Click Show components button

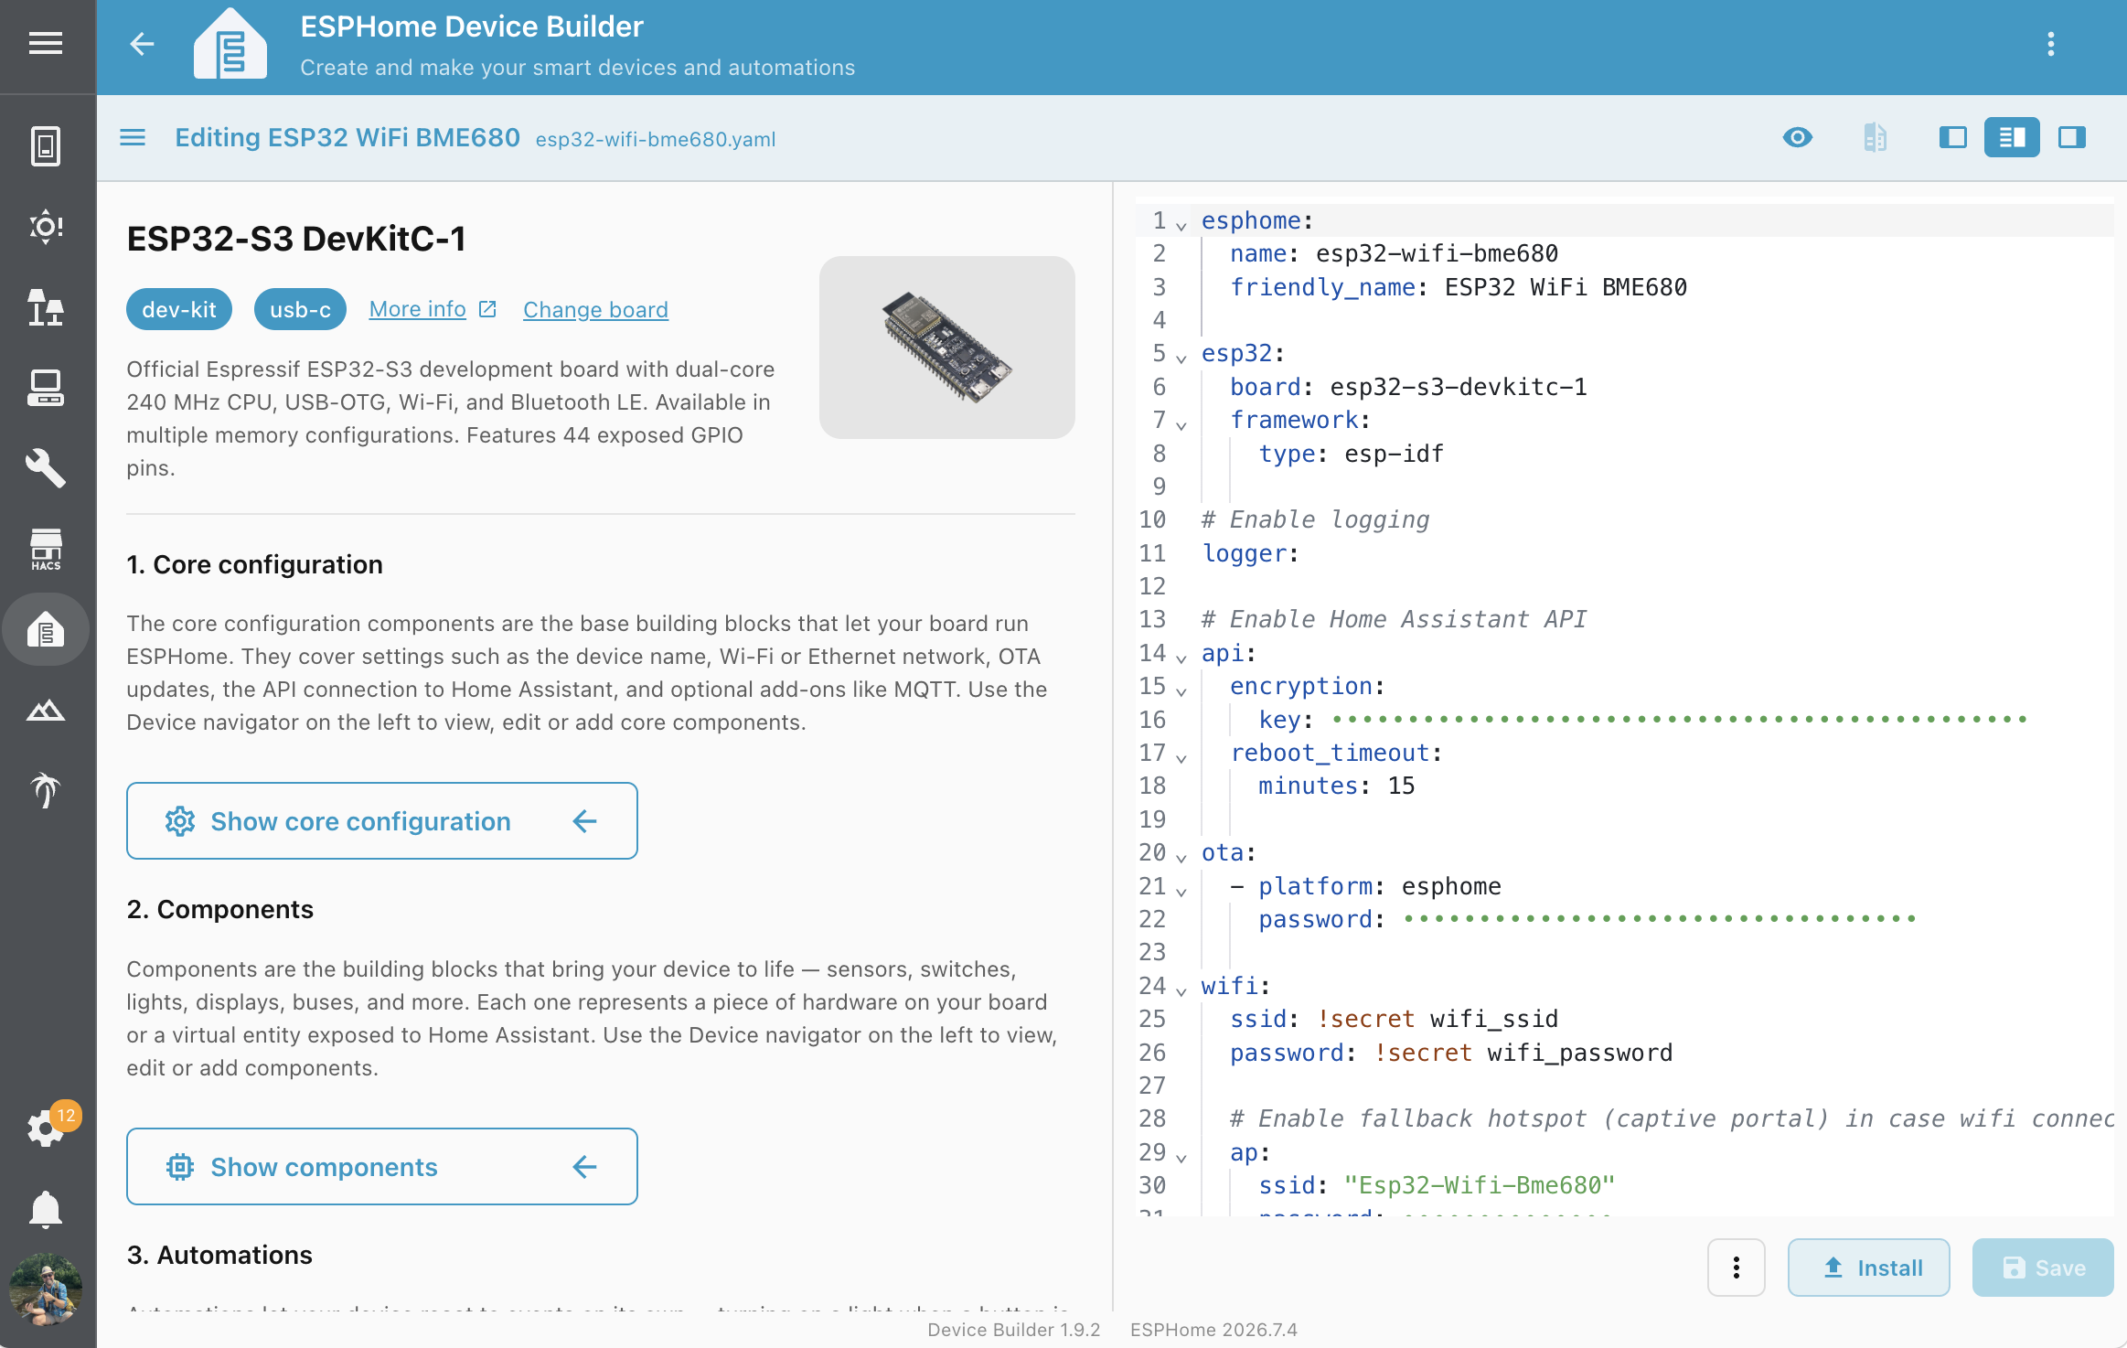click(382, 1166)
